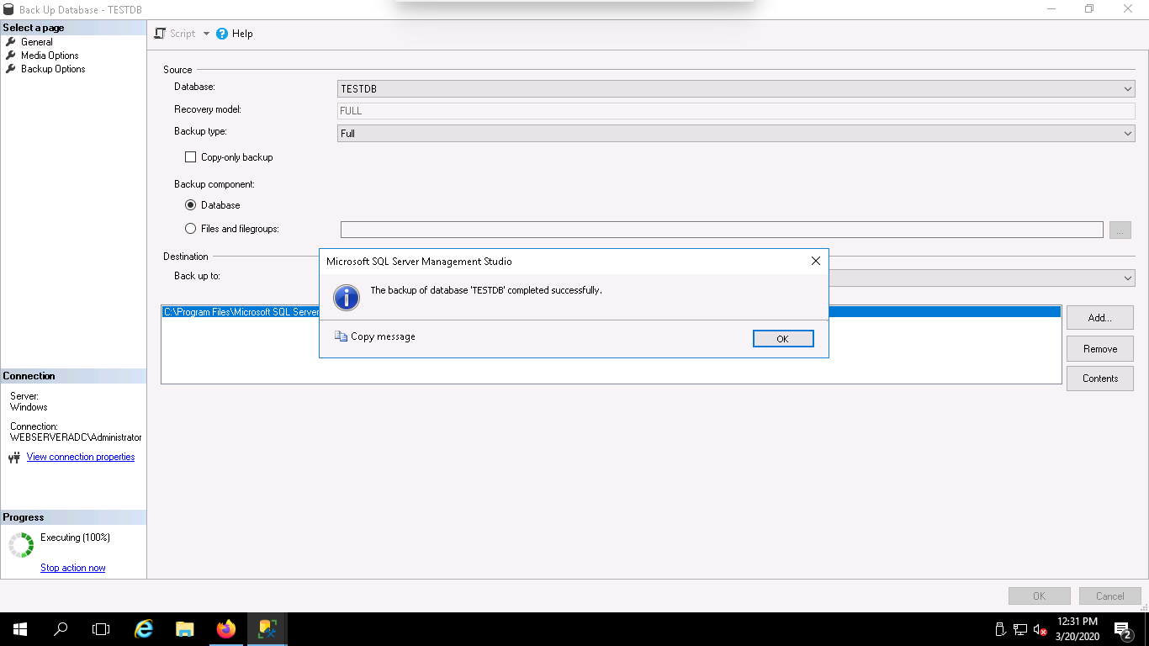Switch to the Backup Options page
Screen dimensions: 1149x646
point(53,69)
